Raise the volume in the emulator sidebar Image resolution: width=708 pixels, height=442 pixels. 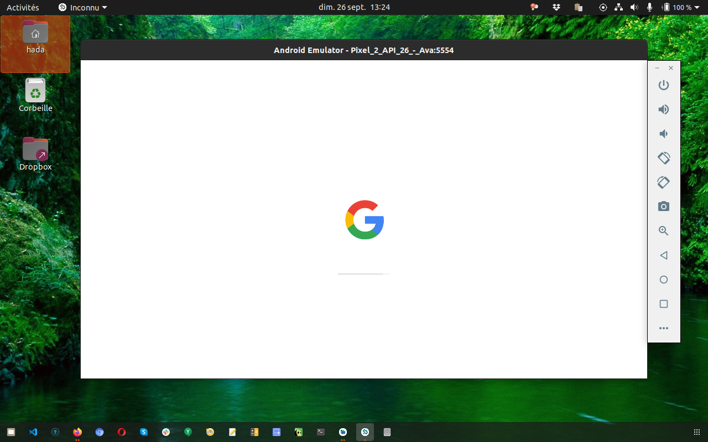click(664, 109)
